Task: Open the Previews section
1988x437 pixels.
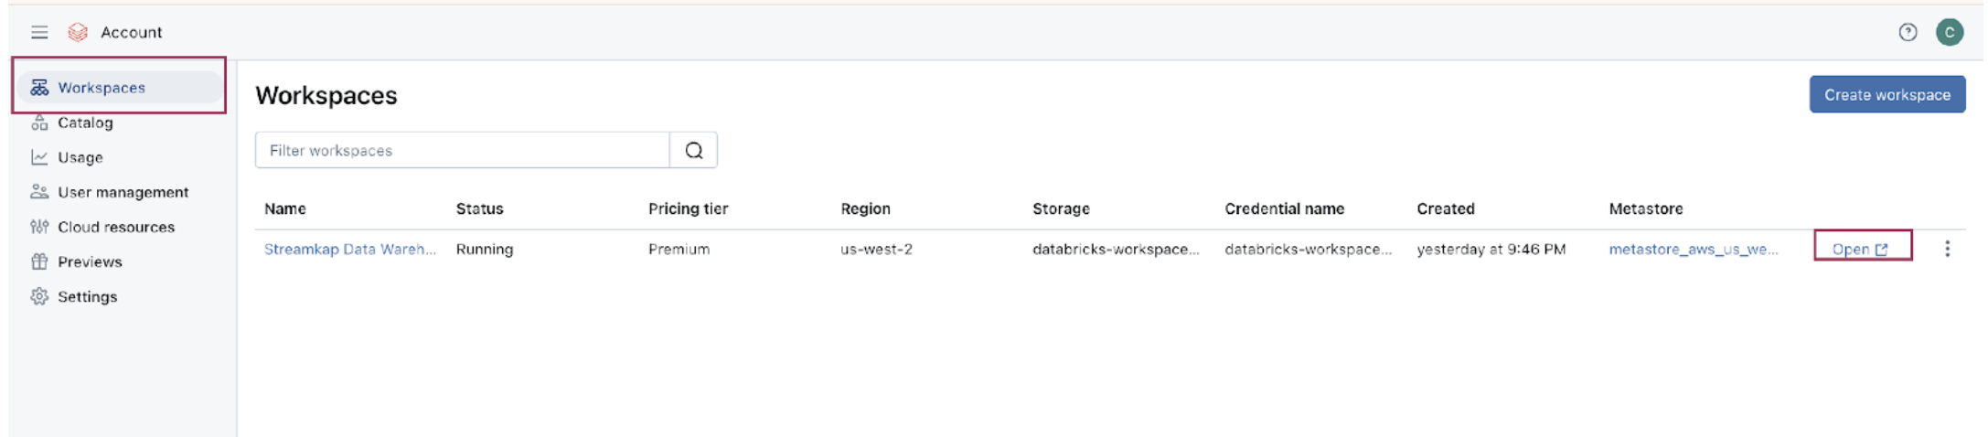Action: pos(89,261)
